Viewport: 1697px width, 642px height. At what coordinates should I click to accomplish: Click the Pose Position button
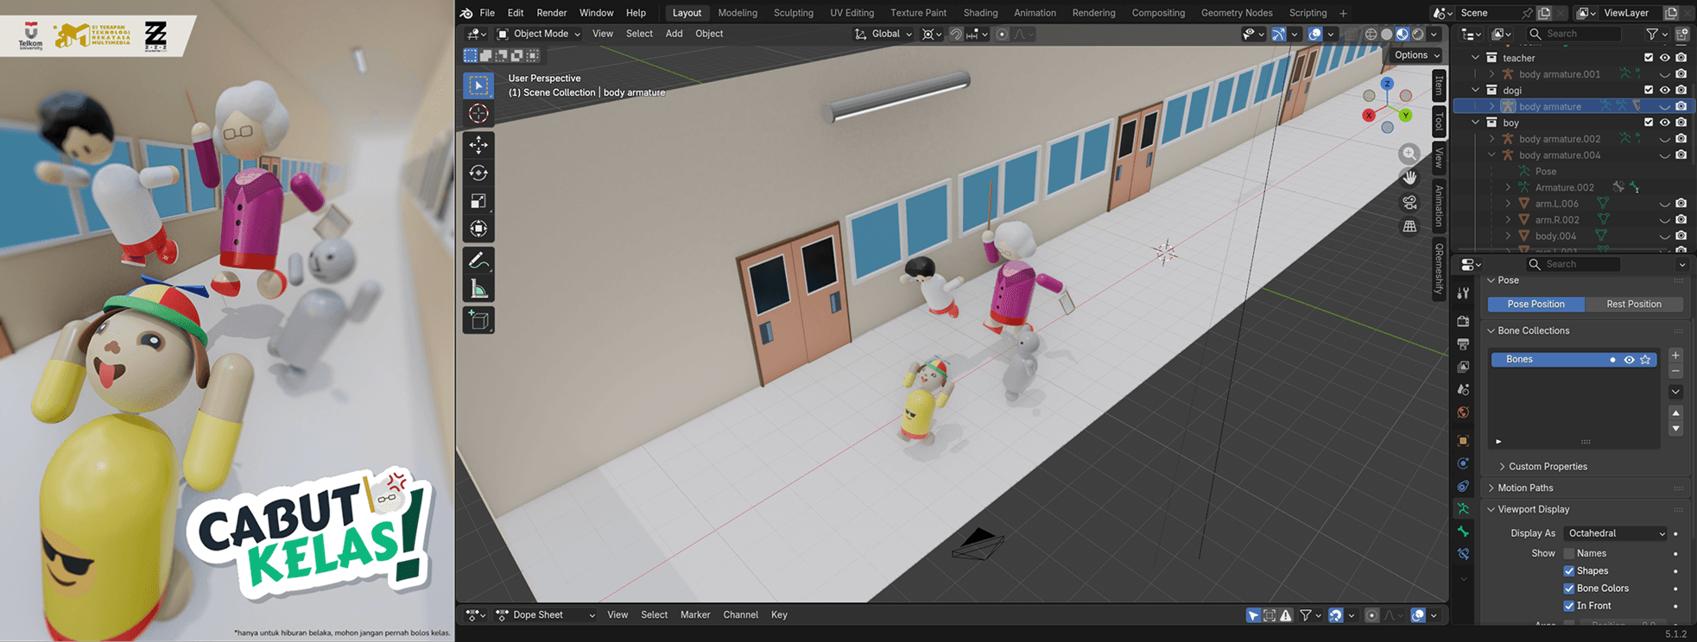1536,305
